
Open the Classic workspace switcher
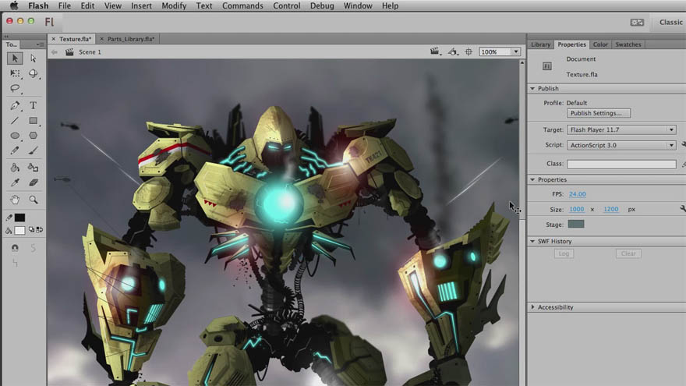click(670, 22)
